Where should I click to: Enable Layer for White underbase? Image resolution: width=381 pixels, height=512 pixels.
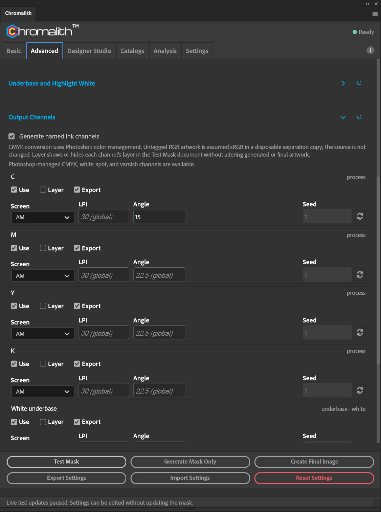click(x=43, y=422)
